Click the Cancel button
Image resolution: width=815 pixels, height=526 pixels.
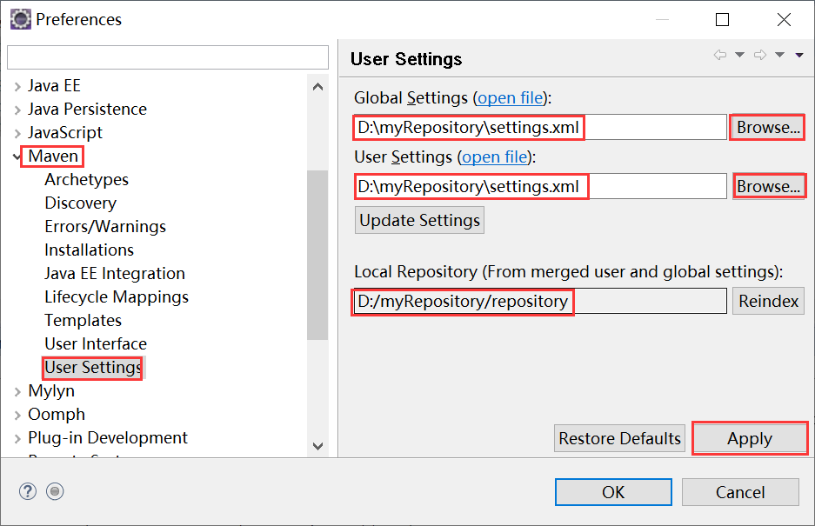(740, 492)
